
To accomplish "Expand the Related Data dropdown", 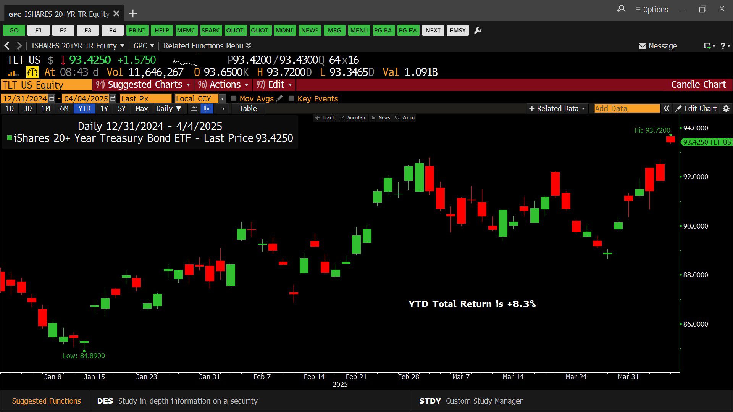I will tap(557, 109).
